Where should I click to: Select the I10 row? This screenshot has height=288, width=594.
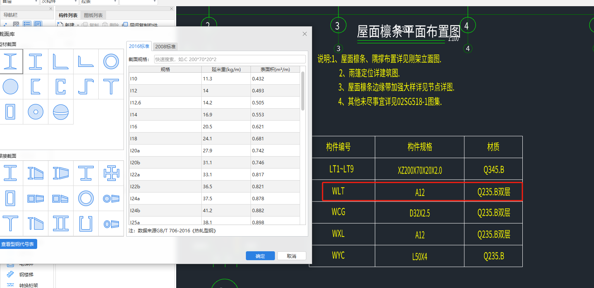[215, 79]
